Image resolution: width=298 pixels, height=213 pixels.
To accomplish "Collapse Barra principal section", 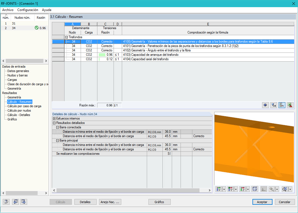I will tap(57, 140).
